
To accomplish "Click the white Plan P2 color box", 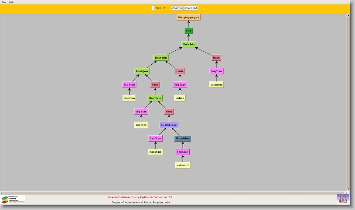I will click(x=153, y=8).
